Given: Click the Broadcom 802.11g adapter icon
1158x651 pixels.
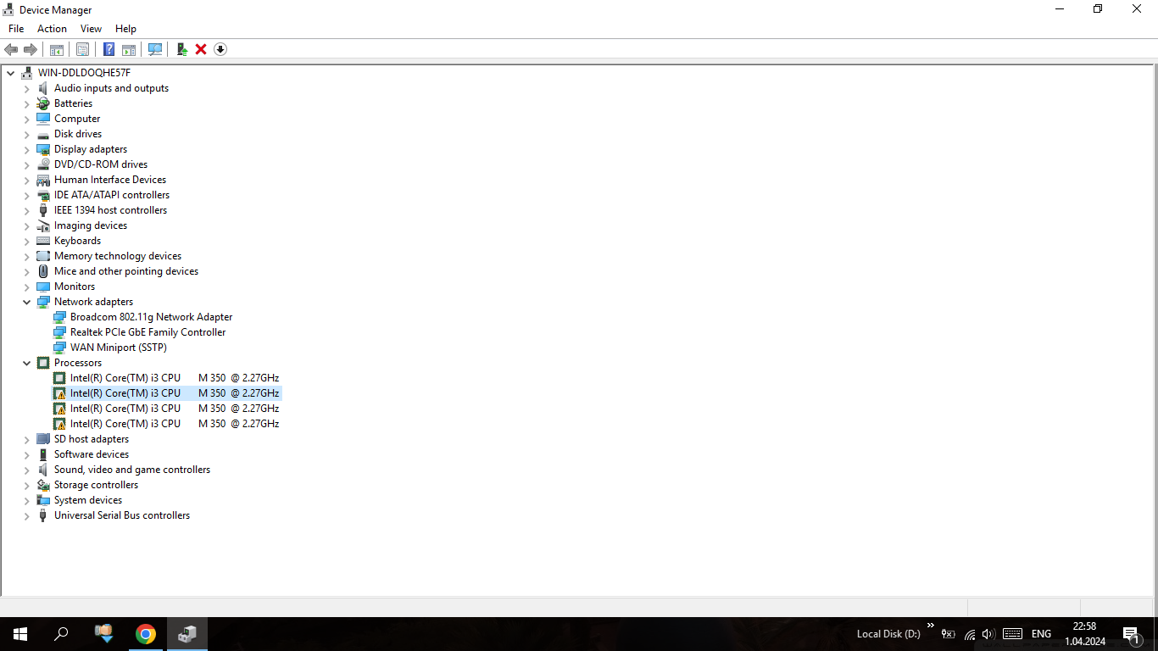Looking at the screenshot, I should pos(59,317).
